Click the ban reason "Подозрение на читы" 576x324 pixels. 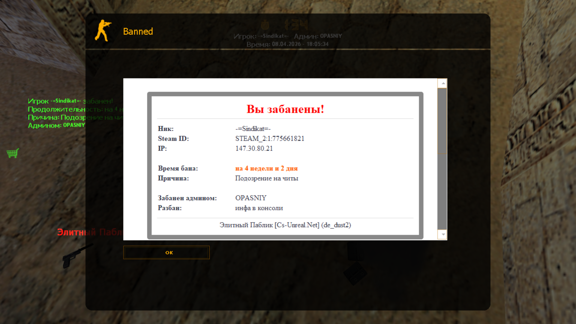pyautogui.click(x=266, y=178)
